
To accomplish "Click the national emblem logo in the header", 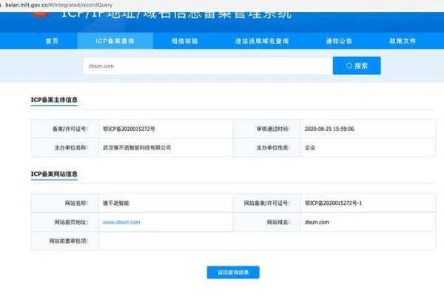I will pyautogui.click(x=40, y=14).
